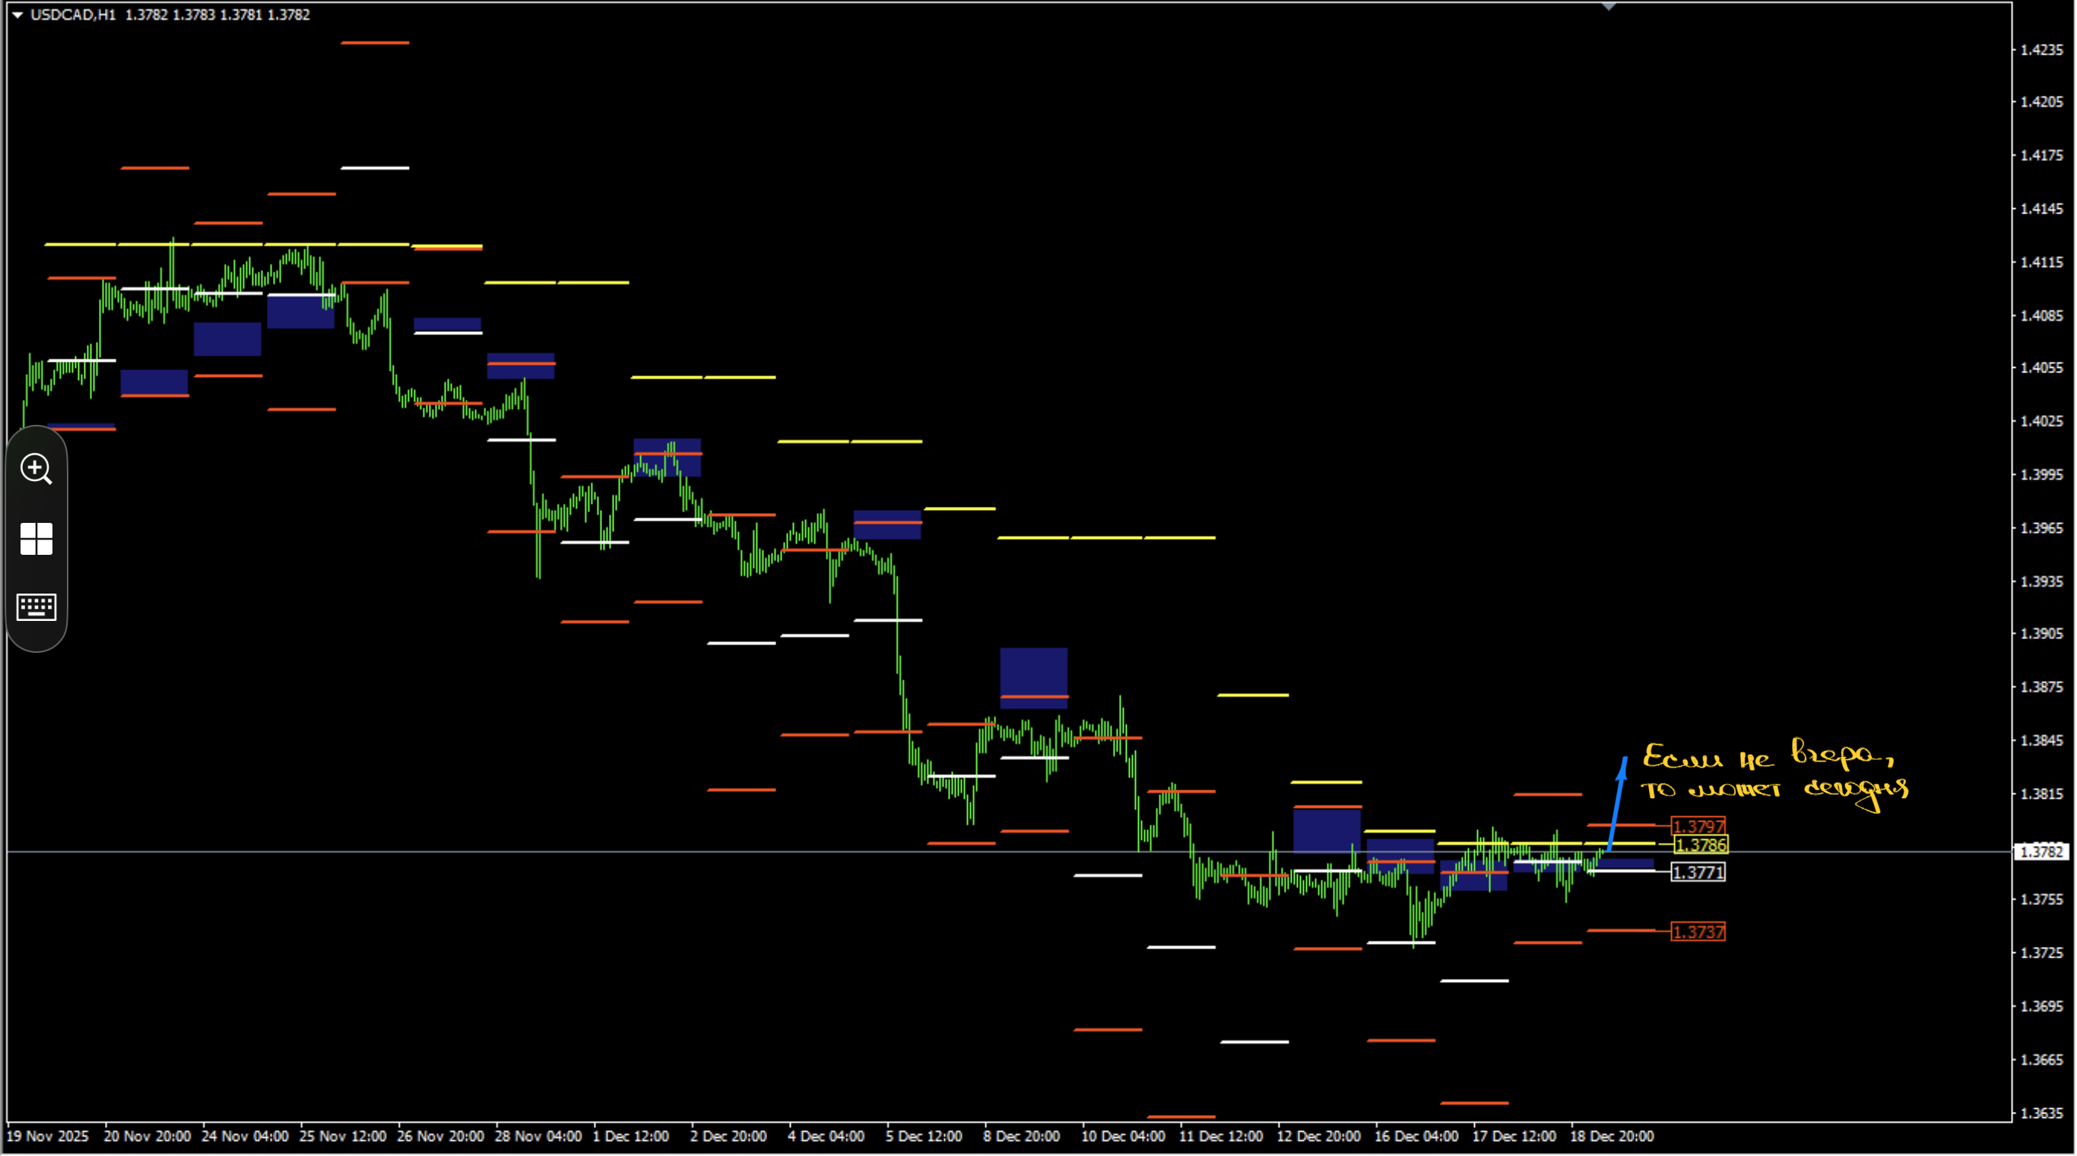The height and width of the screenshot is (1156, 2077).
Task: Click the 1.3635 price scale value
Action: 2042,1113
